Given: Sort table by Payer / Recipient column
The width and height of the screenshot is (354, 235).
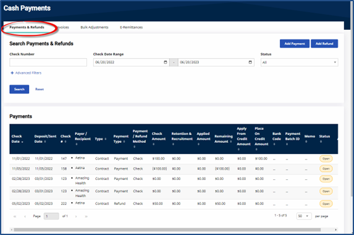Looking at the screenshot, I should [83, 139].
